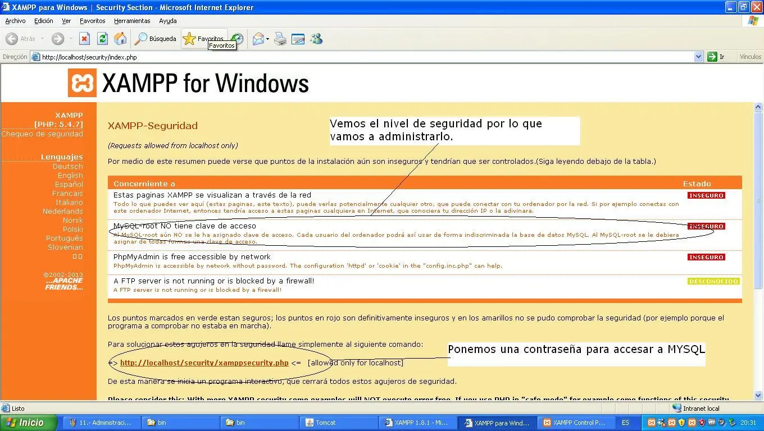Expand the Vínculos links bar
764x431 pixels.
tap(751, 57)
